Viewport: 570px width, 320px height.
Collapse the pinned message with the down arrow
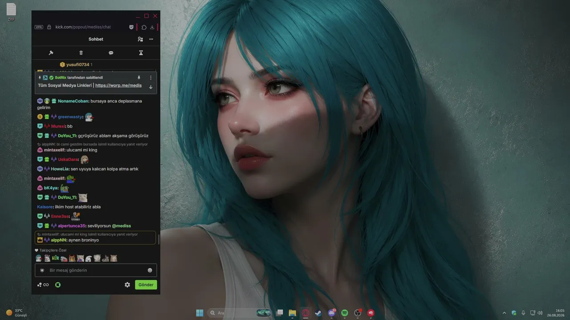(151, 87)
